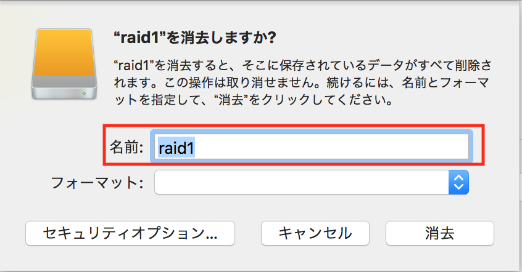Click the silver base of the drive icon
This screenshot has height=272, width=522.
pos(64,87)
